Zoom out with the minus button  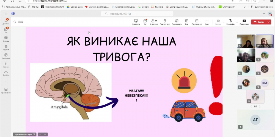tap(40, 134)
